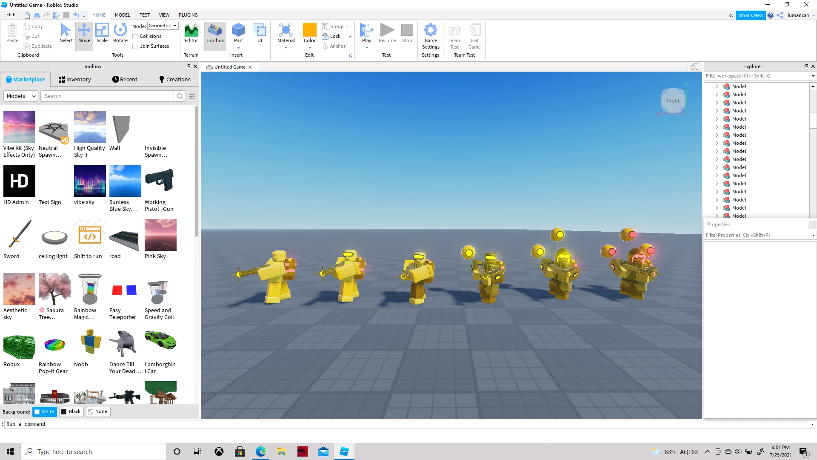Open the Toolbox panel
Image resolution: width=817 pixels, height=460 pixels.
[x=214, y=34]
